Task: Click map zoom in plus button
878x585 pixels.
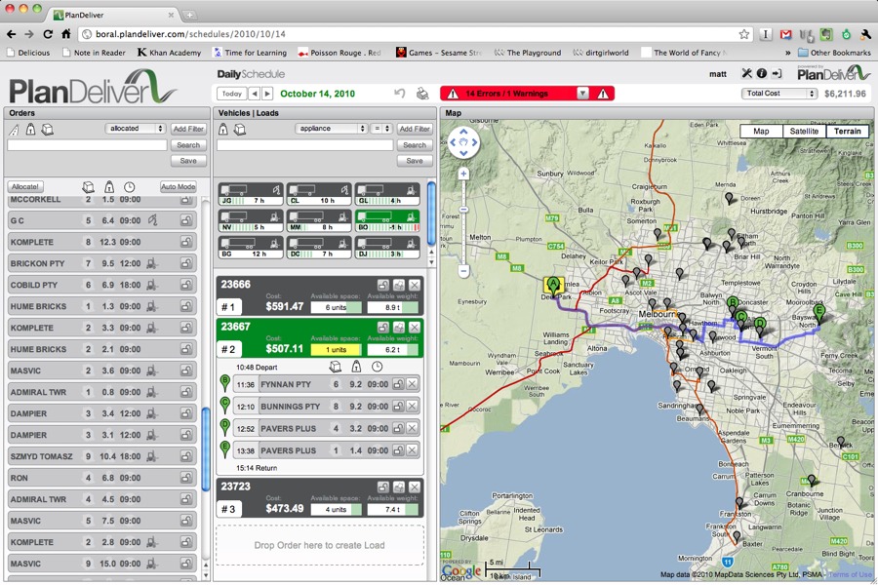Action: coord(463,175)
